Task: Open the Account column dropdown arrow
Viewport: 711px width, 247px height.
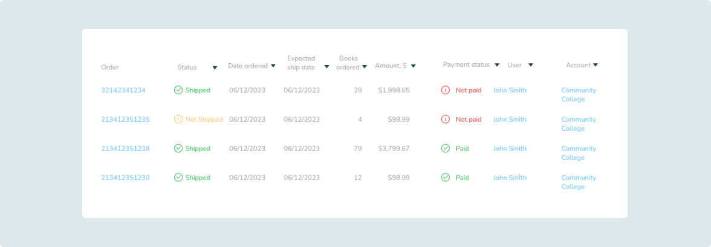Action: coord(596,65)
